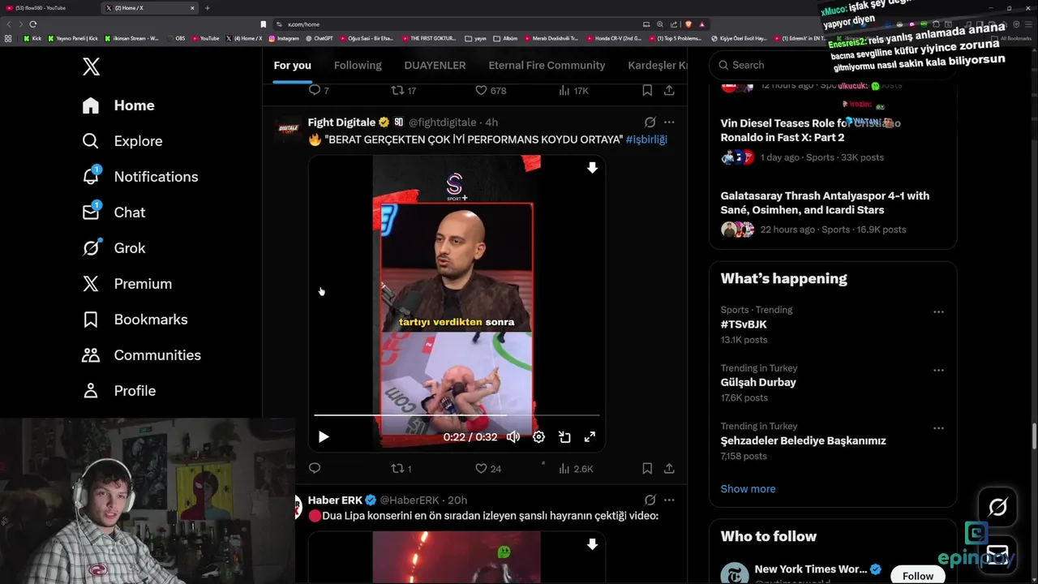Switch to Eternal Fire Community tab

tap(547, 66)
